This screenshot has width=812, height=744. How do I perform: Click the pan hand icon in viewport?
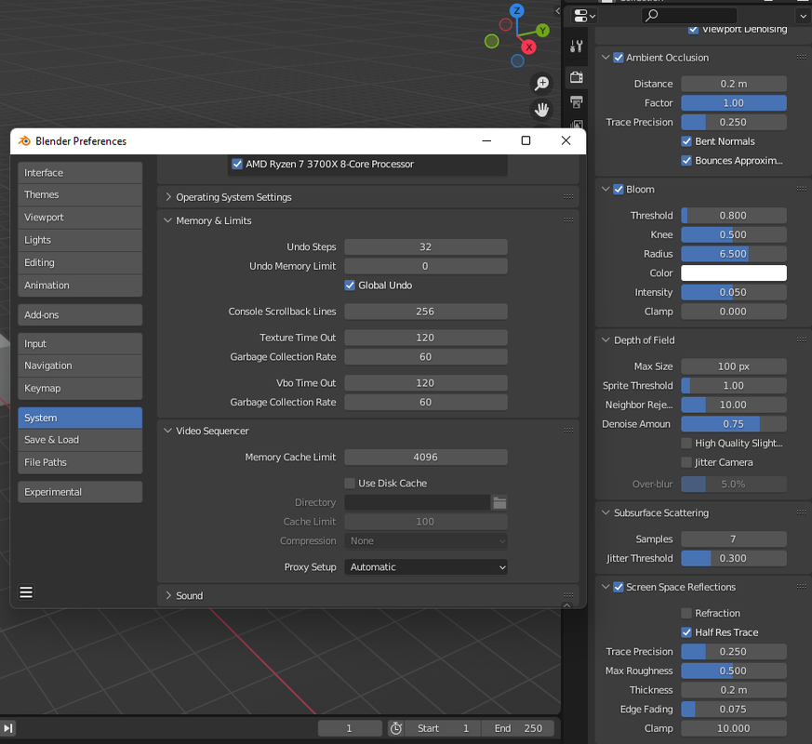[x=541, y=110]
